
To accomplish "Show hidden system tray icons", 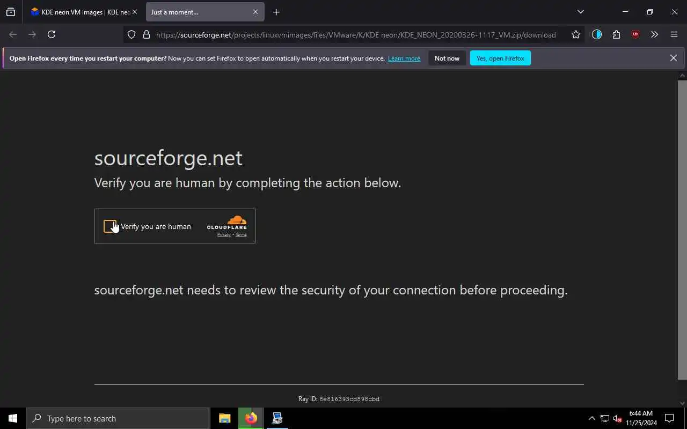I will [x=591, y=418].
